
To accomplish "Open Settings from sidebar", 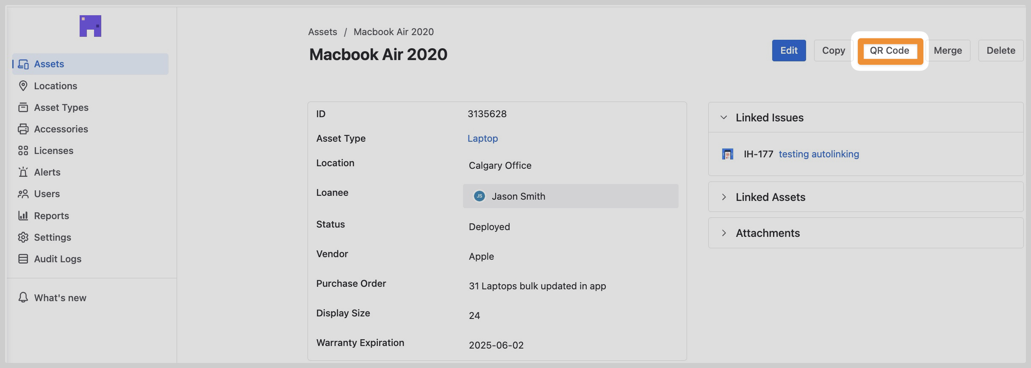I will point(90,237).
